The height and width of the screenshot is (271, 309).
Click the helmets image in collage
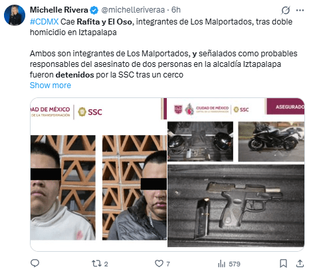click(x=200, y=141)
